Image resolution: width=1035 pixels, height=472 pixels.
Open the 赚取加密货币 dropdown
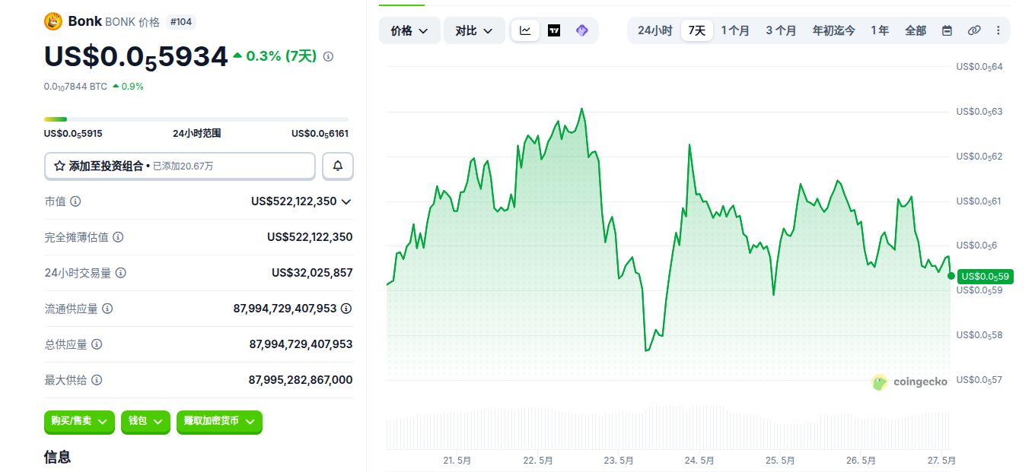pyautogui.click(x=219, y=421)
